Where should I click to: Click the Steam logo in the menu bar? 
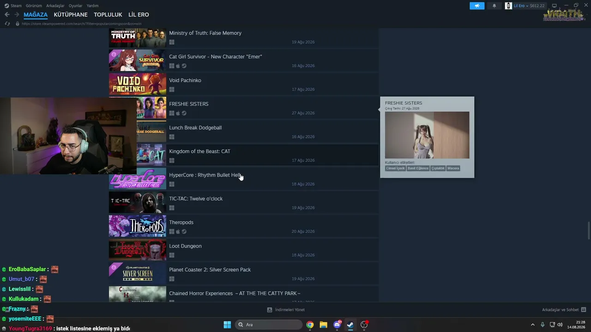coord(6,6)
